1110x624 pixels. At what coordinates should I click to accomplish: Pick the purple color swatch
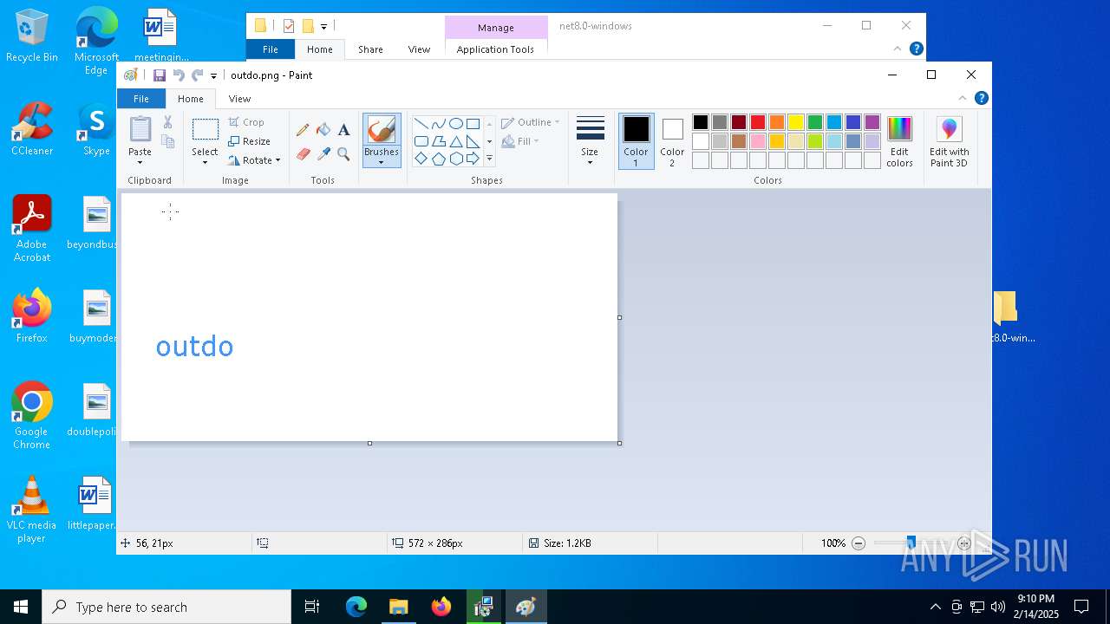[872, 122]
